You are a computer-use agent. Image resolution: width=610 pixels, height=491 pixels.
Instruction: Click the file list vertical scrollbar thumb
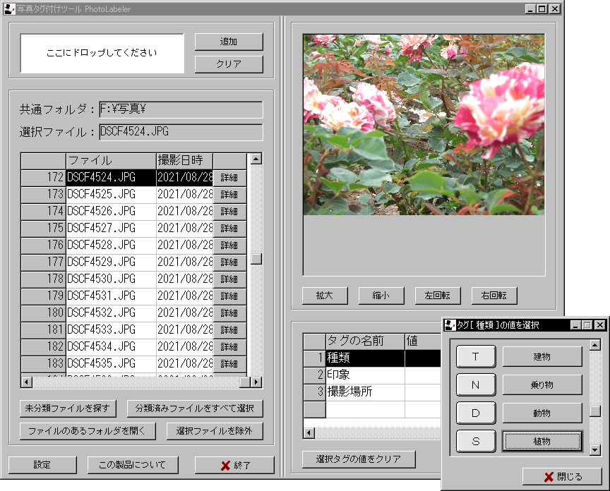coord(256,259)
